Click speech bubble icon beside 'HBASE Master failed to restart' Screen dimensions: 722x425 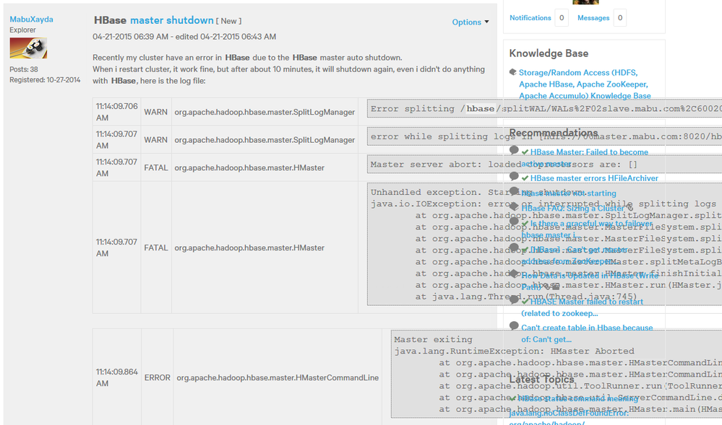pyautogui.click(x=514, y=299)
